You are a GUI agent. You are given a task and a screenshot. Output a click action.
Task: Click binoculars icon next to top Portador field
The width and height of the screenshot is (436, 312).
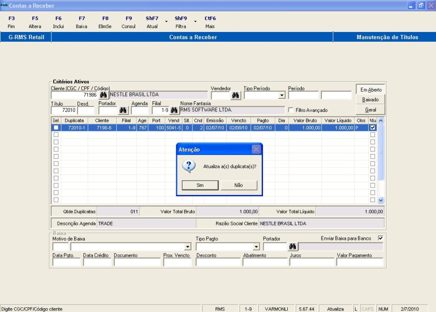123,110
